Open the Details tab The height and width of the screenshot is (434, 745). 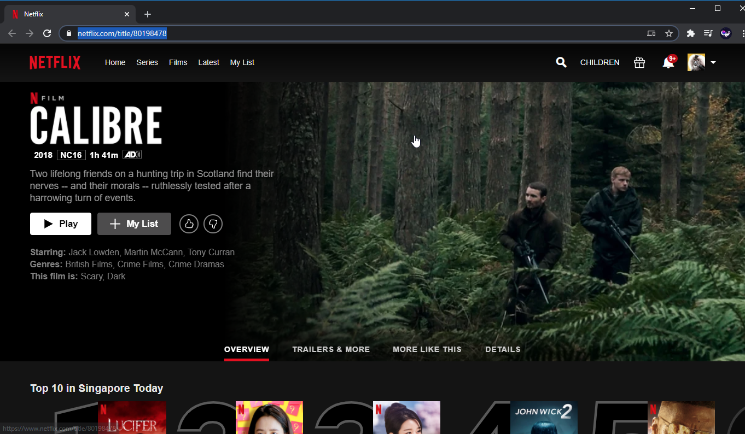tap(503, 349)
